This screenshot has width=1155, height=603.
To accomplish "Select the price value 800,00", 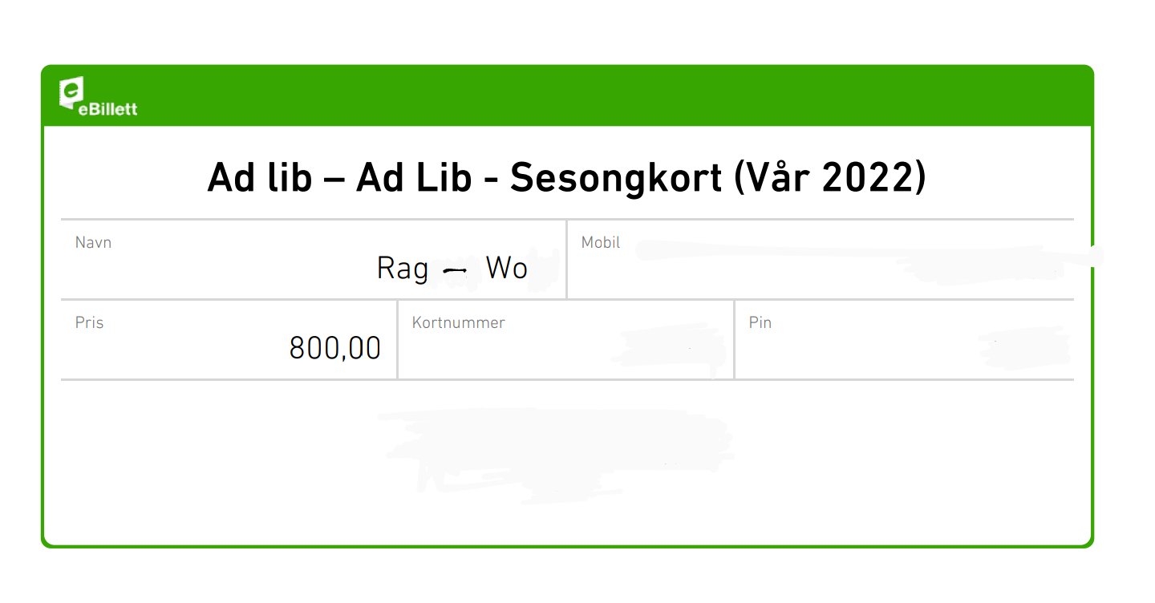I will point(334,349).
